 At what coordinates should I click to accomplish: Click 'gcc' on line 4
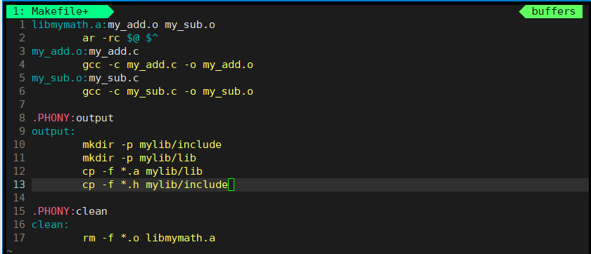(x=92, y=65)
